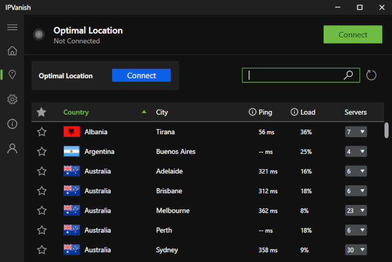Go to the Home screen icon
The width and height of the screenshot is (392, 262).
click(x=12, y=51)
